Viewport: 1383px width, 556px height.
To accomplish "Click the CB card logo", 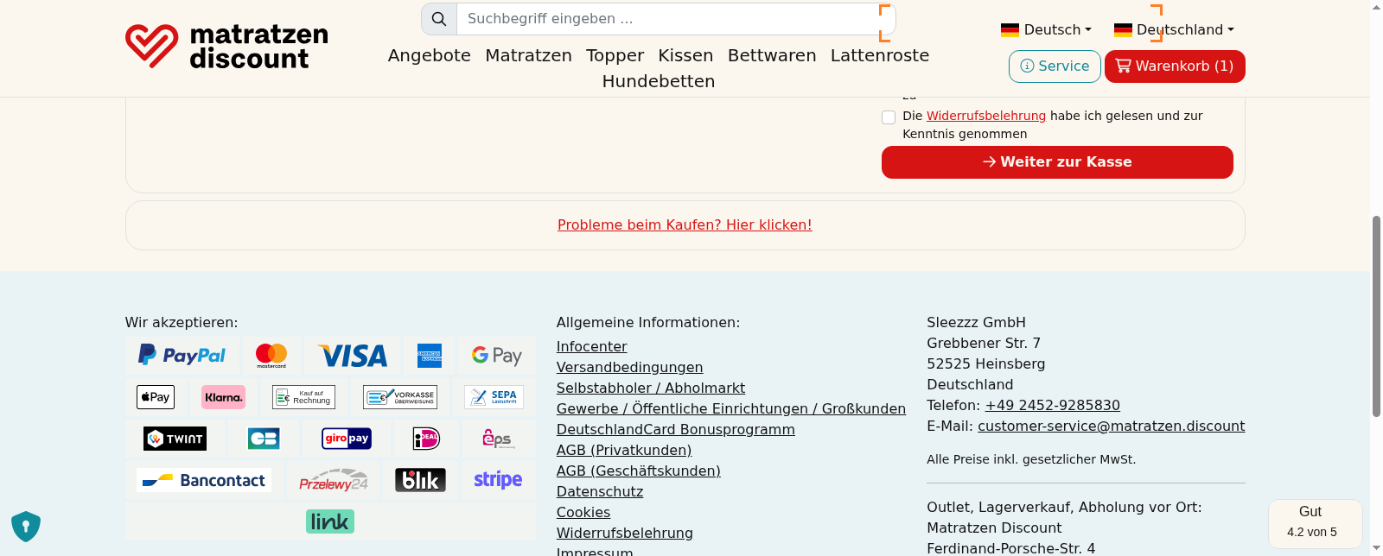I will pyautogui.click(x=264, y=439).
